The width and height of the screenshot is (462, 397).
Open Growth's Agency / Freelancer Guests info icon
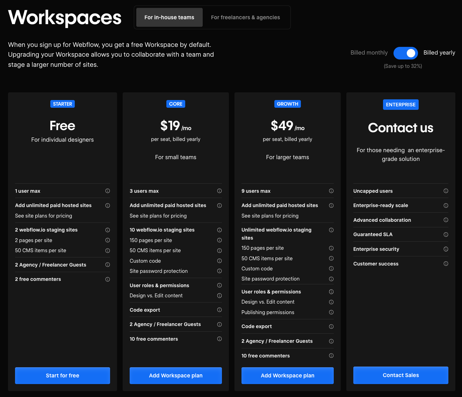tap(331, 341)
